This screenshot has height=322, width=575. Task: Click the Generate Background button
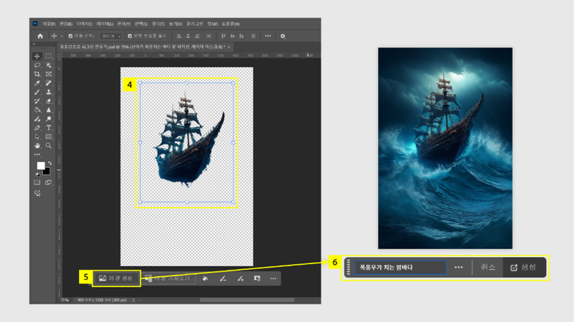(116, 278)
